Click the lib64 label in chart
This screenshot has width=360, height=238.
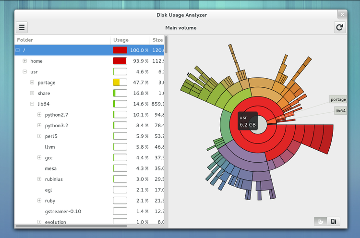(340, 111)
